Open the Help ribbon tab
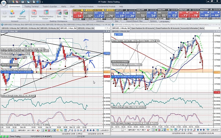This screenshot has height=138, width=221. [x=121, y=6]
